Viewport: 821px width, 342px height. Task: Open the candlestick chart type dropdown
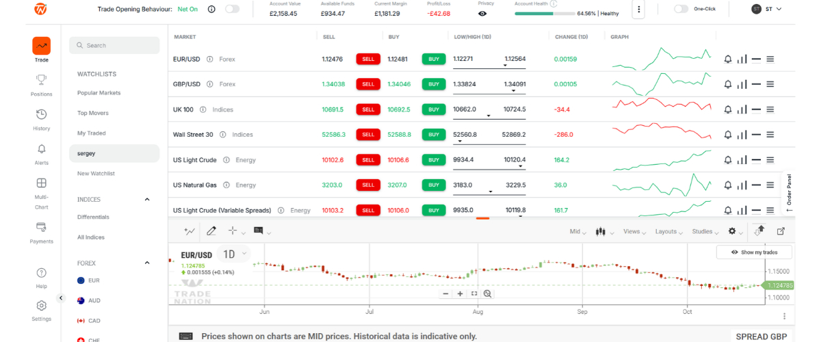click(x=605, y=231)
